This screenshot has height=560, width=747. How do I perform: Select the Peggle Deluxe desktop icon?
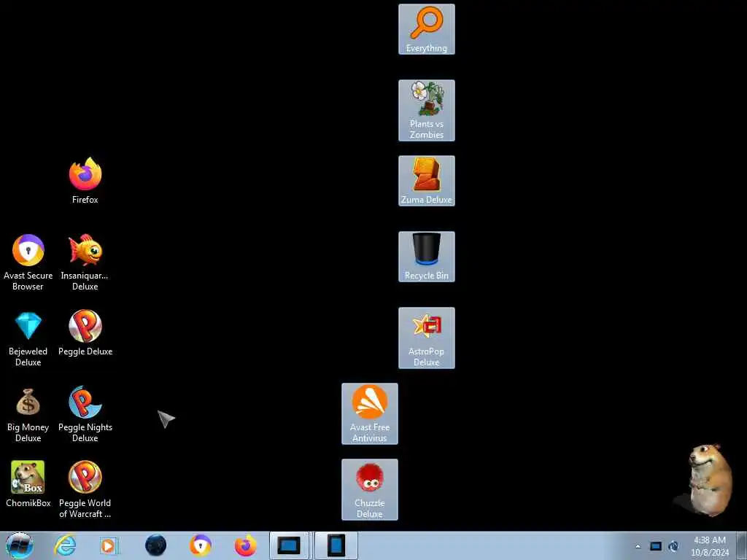(x=85, y=332)
